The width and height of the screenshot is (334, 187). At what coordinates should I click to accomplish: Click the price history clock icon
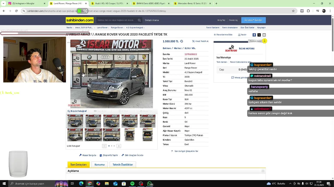pyautogui.click(x=181, y=41)
